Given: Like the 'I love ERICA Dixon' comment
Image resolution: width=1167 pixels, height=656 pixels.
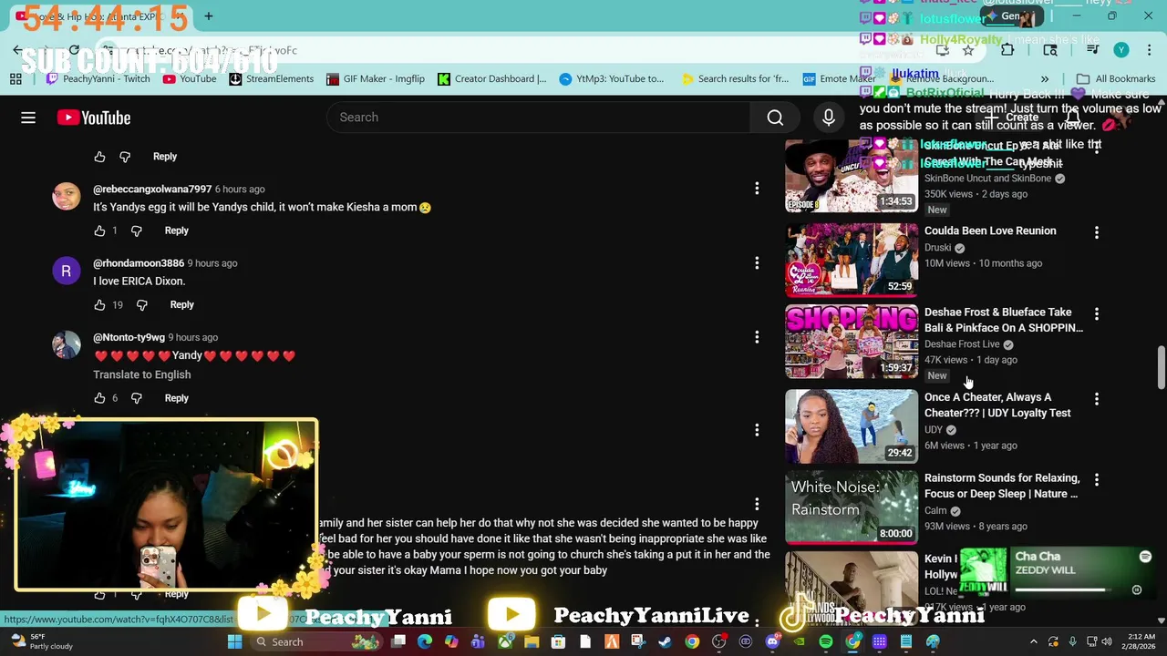Looking at the screenshot, I should [99, 304].
